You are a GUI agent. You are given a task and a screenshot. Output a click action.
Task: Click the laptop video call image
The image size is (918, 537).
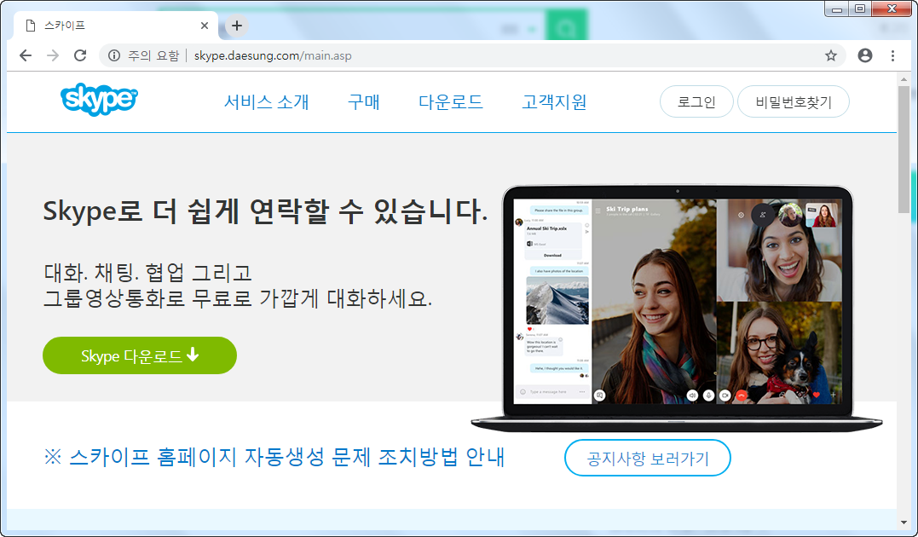tap(676, 309)
